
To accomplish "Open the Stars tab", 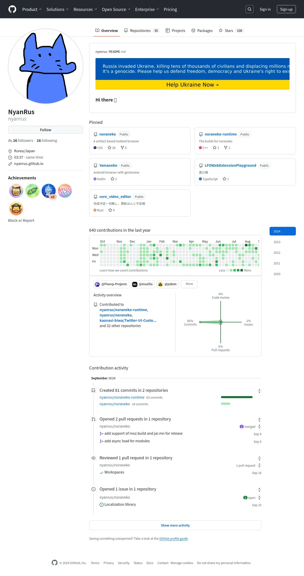I will tap(231, 30).
